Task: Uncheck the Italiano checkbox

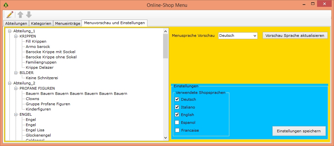Action: 177,107
